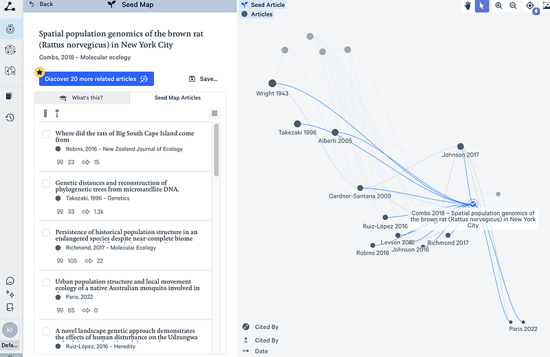550x357 pixels.
Task: Open the map icon in the sidebar
Action: 10,71
